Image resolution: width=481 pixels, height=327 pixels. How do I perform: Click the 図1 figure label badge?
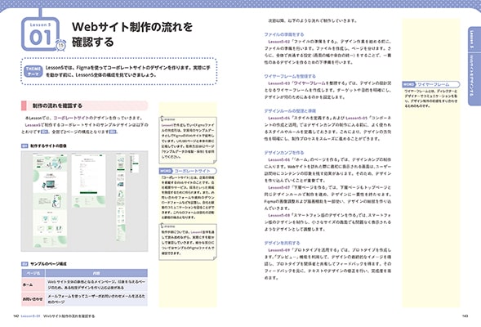[x=24, y=146]
